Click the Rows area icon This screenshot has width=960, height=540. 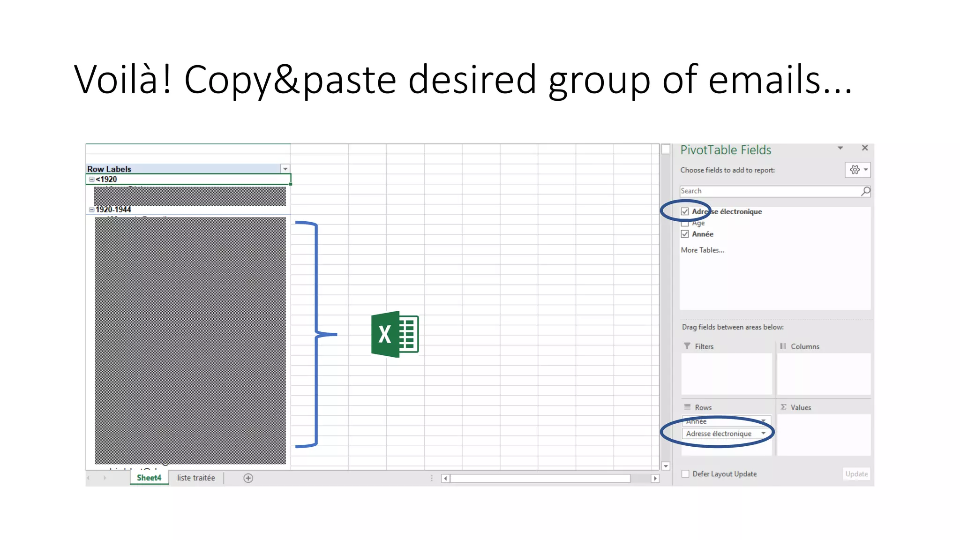click(687, 407)
